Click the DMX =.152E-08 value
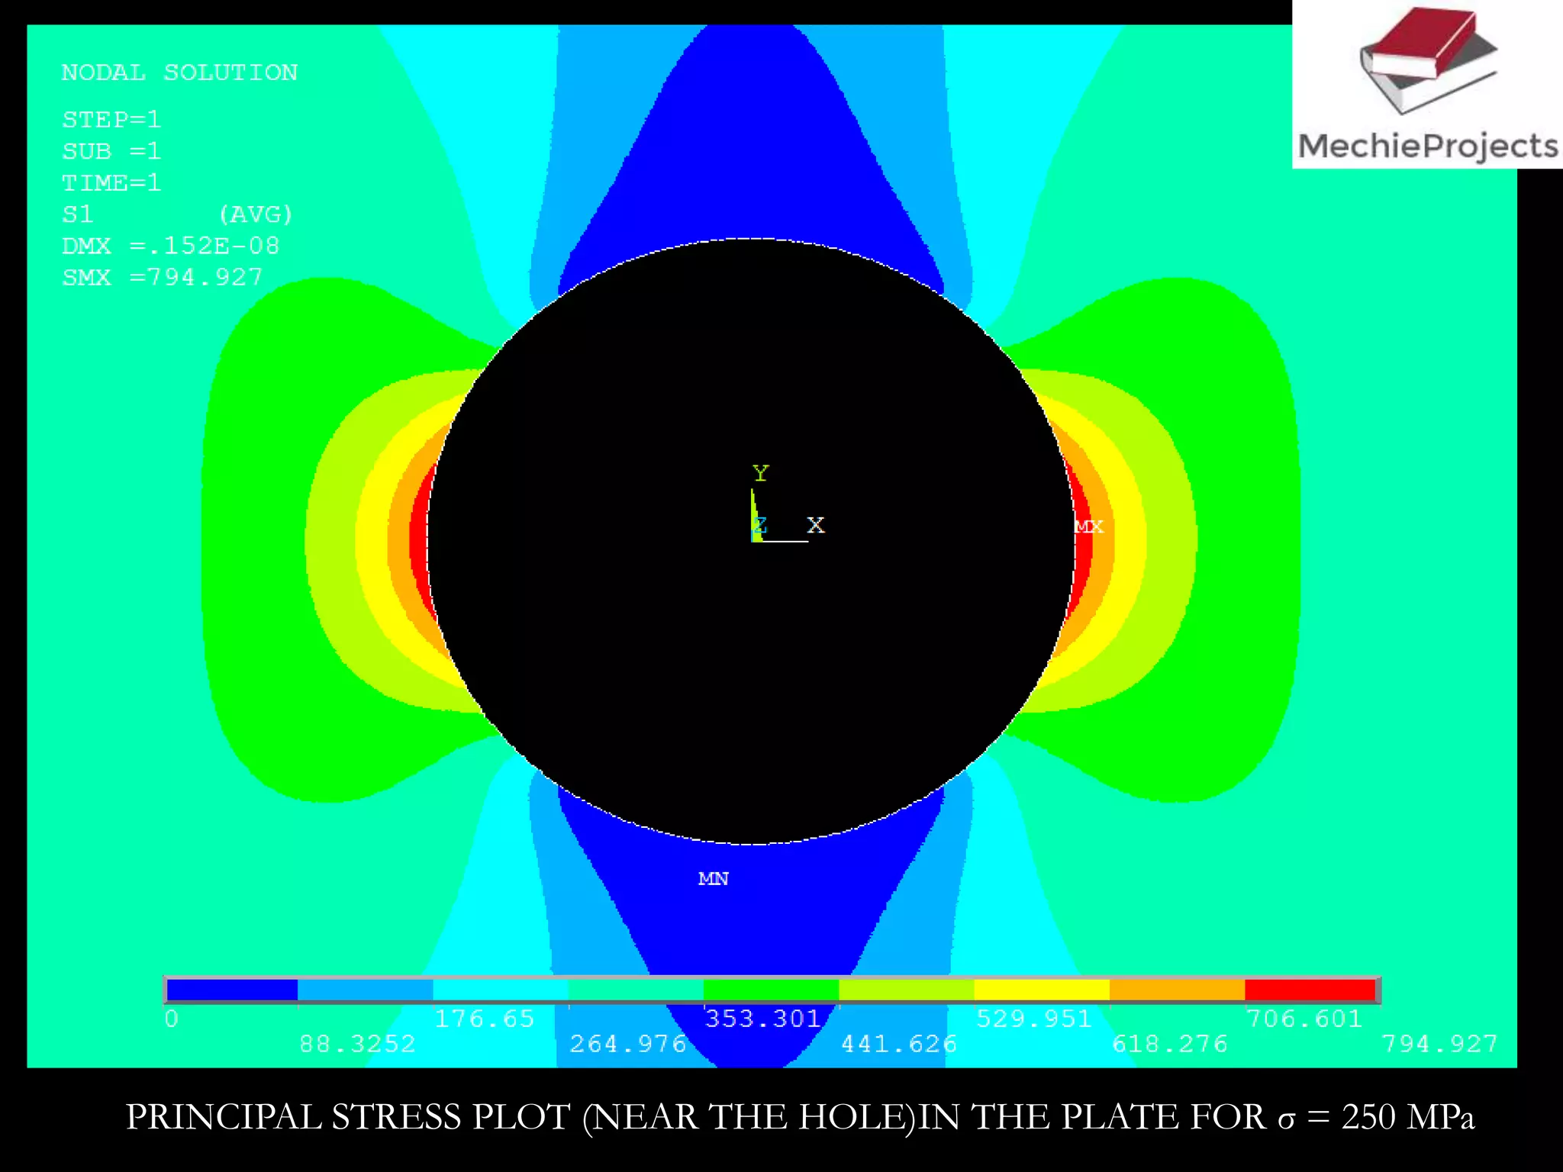This screenshot has height=1172, width=1563. [x=171, y=246]
